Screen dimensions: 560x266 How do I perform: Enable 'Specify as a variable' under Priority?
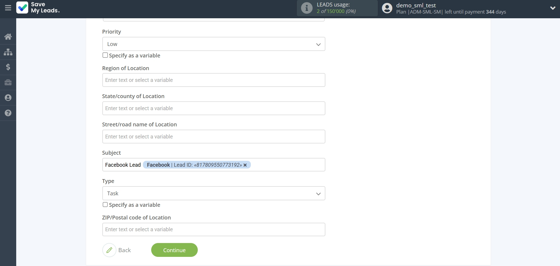[x=105, y=55]
